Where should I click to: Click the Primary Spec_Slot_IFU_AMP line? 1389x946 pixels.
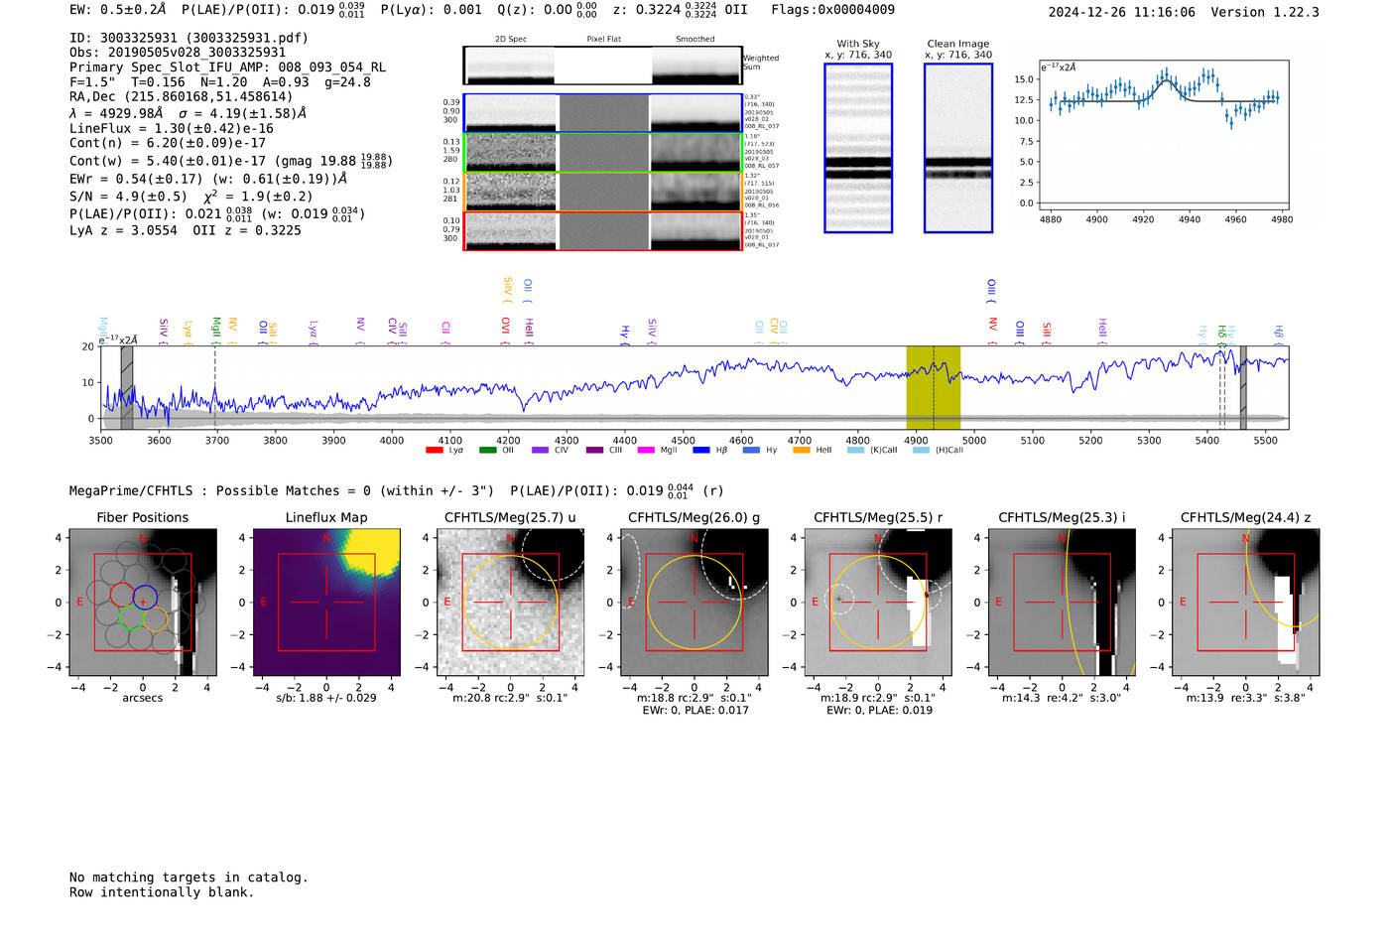point(228,68)
